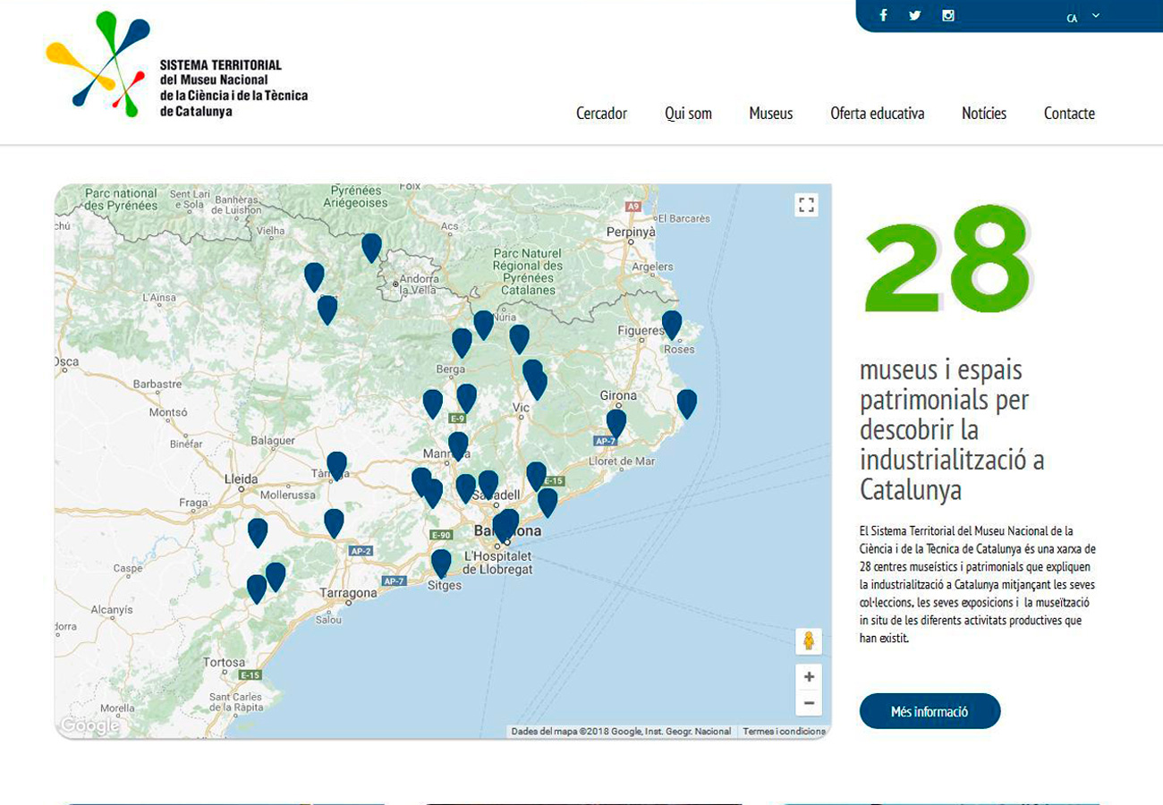Open the Termes i condicions map link
The width and height of the screenshot is (1163, 805).
pyautogui.click(x=784, y=732)
